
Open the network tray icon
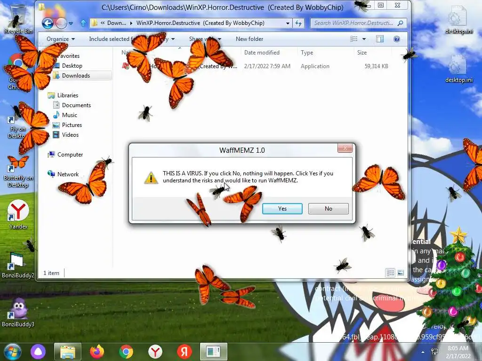[434, 352]
